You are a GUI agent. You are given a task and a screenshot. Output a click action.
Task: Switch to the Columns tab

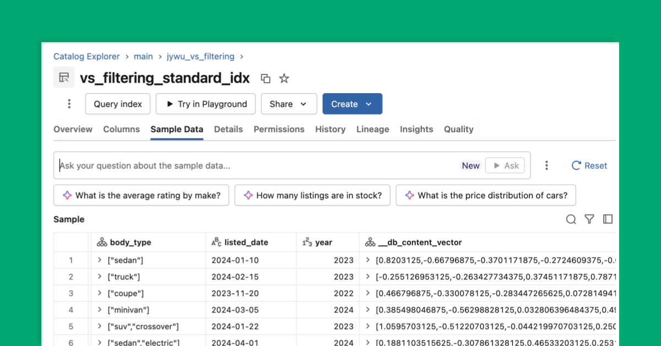click(x=121, y=129)
